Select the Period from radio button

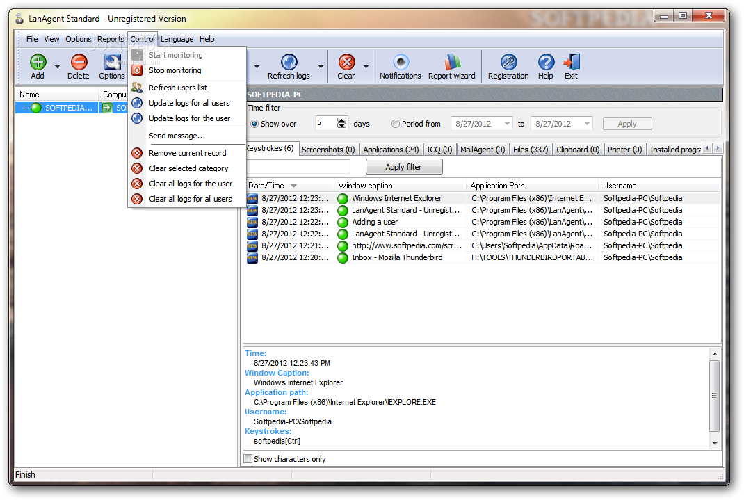tap(395, 124)
